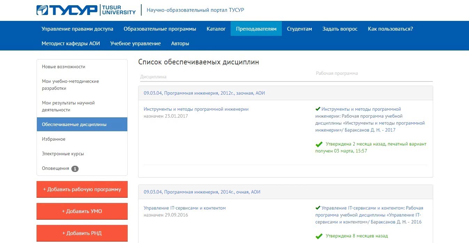Select 'Избранное' in the sidebar
Image resolution: width=469 pixels, height=243 pixels.
click(x=54, y=139)
